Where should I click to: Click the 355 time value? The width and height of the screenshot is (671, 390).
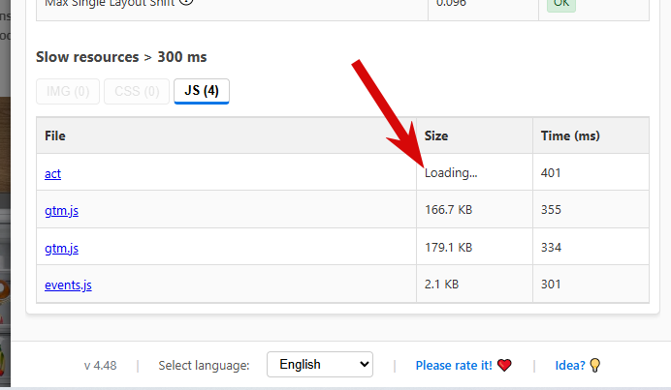point(551,210)
